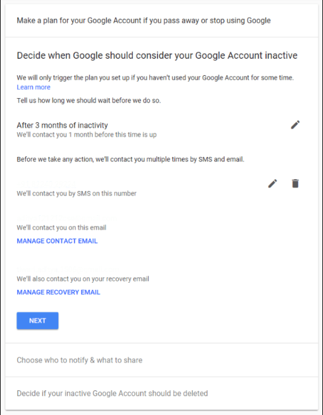The height and width of the screenshot is (415, 323).
Task: Click We'll contact you on this email text
Action: pyautogui.click(x=61, y=228)
